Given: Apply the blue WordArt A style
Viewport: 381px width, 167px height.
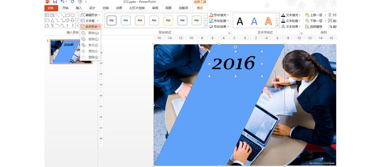Looking at the screenshot, I should (254, 21).
